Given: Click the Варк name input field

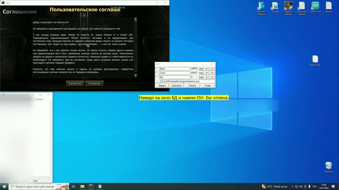Looking at the screenshot, I should pyautogui.click(x=175, y=69).
